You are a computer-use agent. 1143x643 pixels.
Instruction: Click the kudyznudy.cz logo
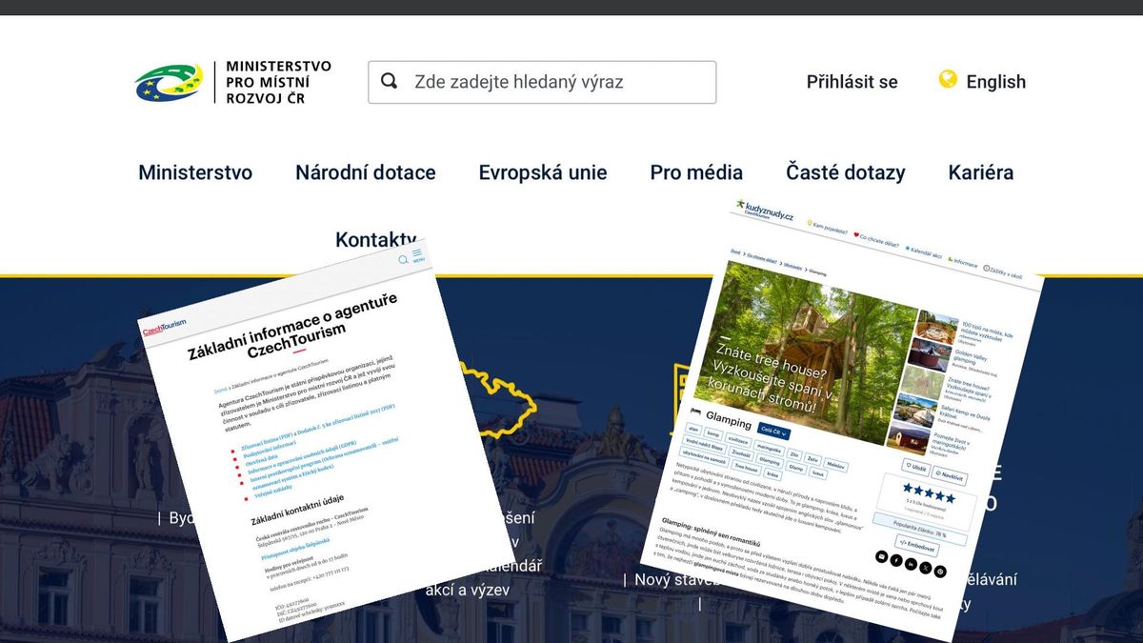tap(765, 211)
